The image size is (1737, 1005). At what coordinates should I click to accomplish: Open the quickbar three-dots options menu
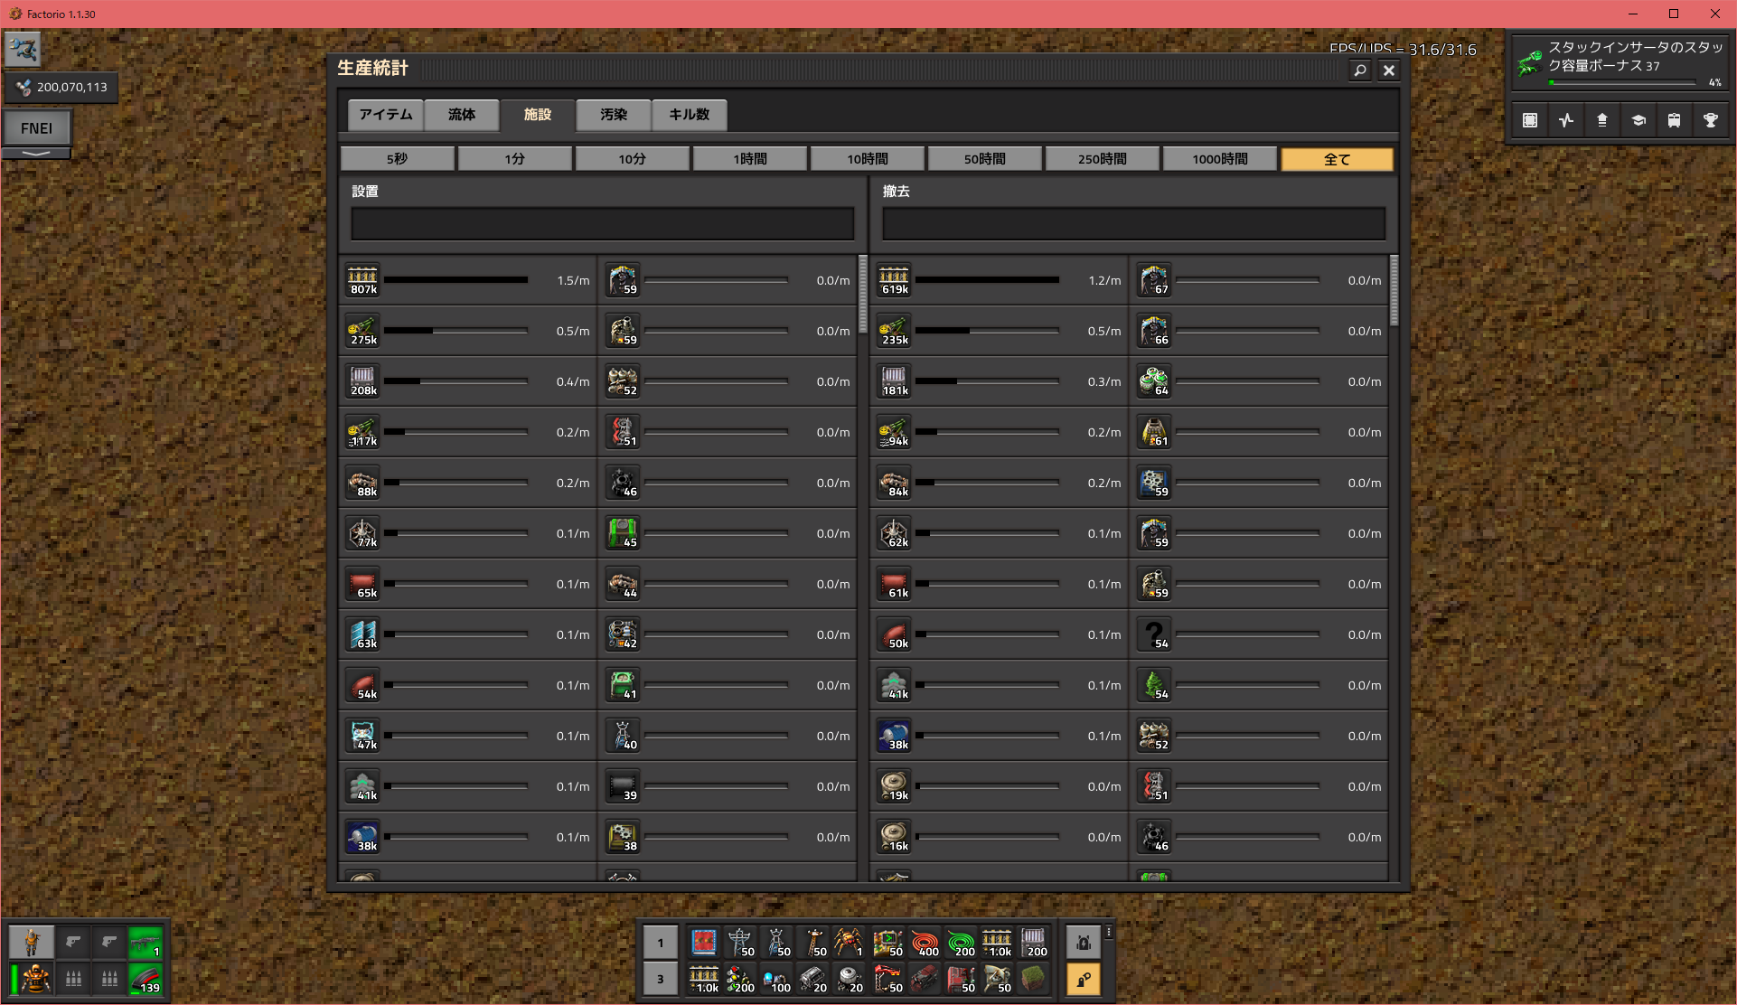pos(1109,932)
